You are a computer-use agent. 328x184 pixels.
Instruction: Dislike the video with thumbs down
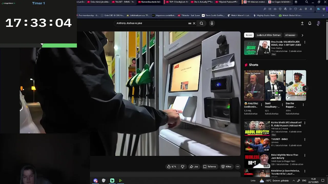[182, 167]
